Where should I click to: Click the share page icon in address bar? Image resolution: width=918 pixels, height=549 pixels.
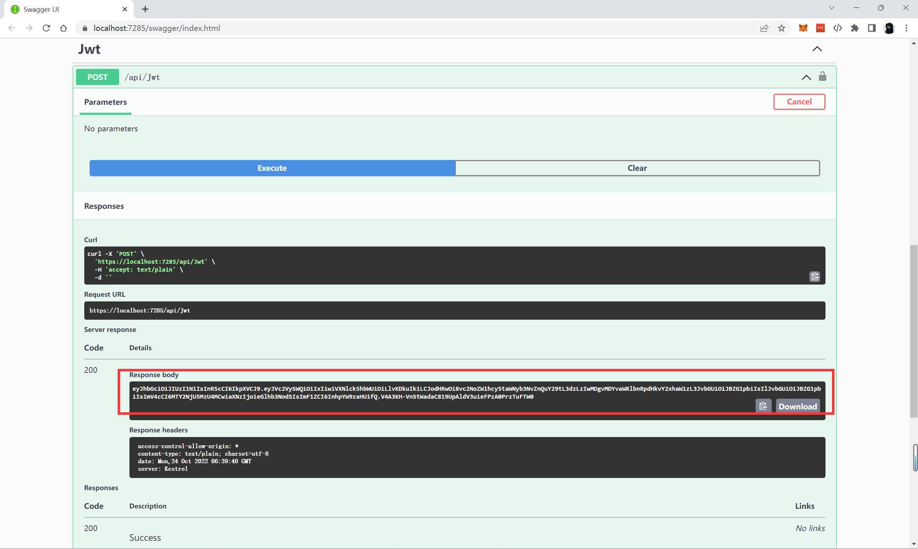coord(764,28)
